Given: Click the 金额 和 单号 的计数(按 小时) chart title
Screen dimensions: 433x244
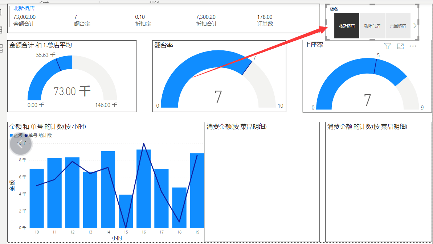Looking at the screenshot, I should 48,127.
